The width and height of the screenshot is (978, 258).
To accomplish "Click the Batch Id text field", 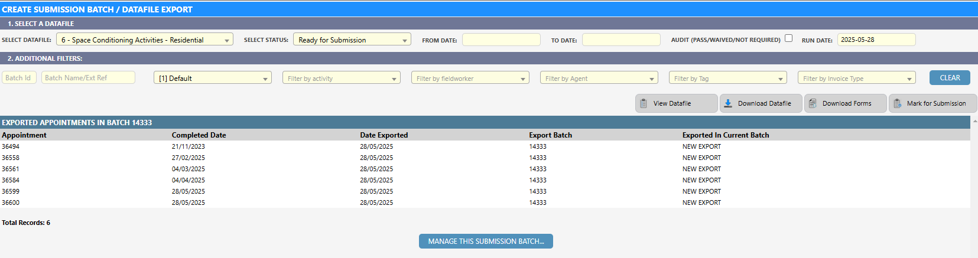I will [20, 78].
